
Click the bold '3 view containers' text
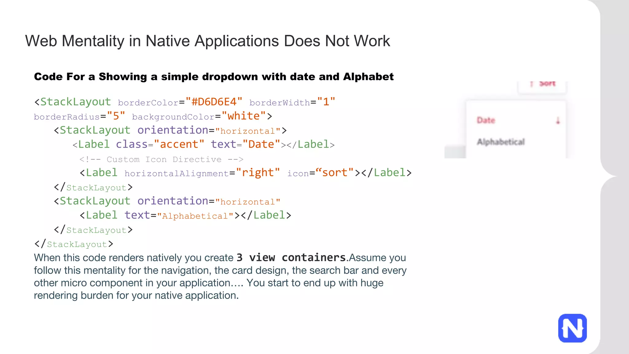pos(291,258)
